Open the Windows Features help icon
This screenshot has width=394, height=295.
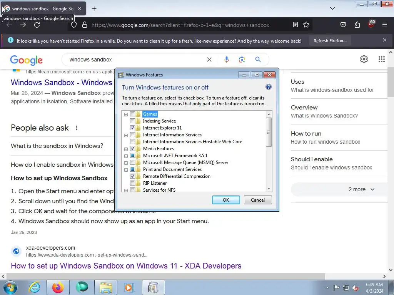point(268,87)
